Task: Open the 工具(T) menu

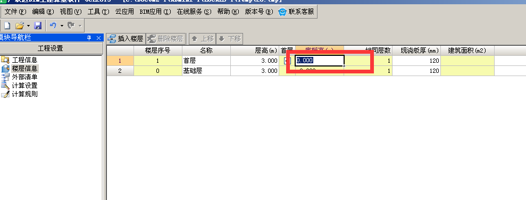Action: pyautogui.click(x=98, y=12)
